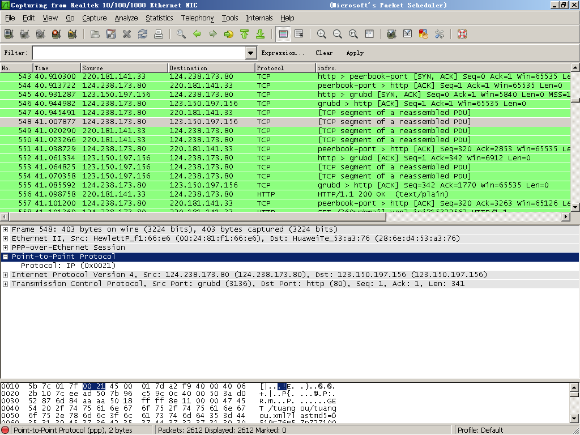
Task: Click the packet list horizontal scrollbar thumb
Action: pyautogui.click(x=197, y=217)
